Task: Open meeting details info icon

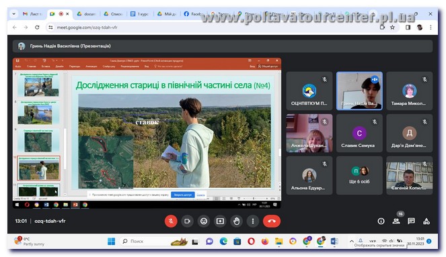Action: coord(381,221)
